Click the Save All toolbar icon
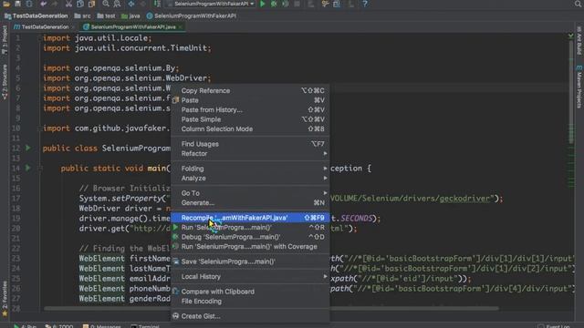Viewport: 584px width, 328px height. tap(17, 4)
